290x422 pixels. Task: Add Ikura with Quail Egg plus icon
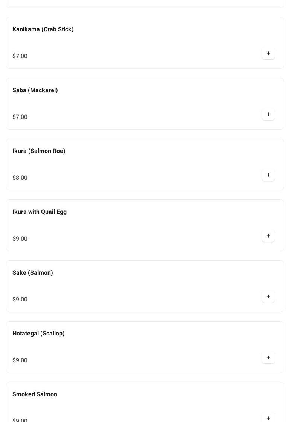coord(268,236)
